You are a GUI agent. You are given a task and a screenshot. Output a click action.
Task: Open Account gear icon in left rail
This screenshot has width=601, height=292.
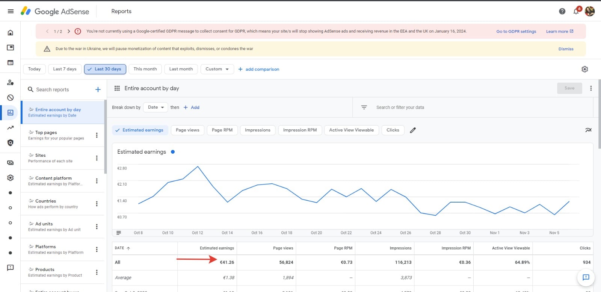point(11,178)
